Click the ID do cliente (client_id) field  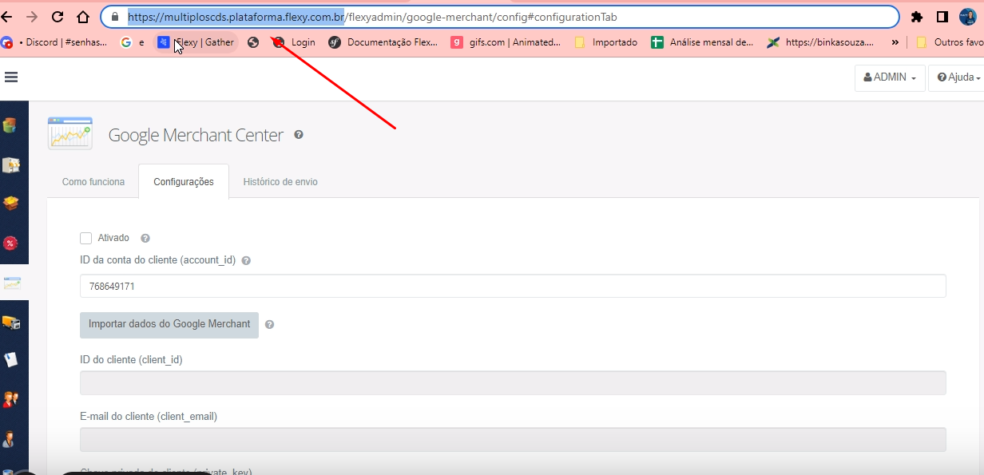click(x=513, y=382)
